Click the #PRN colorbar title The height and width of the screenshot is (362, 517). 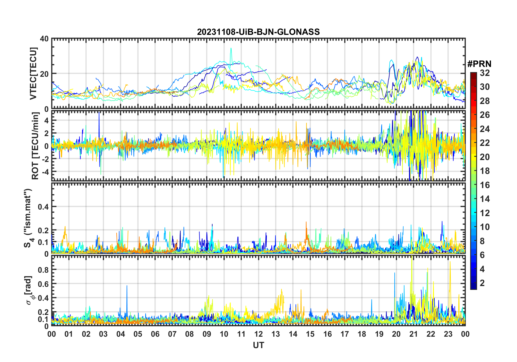479,64
